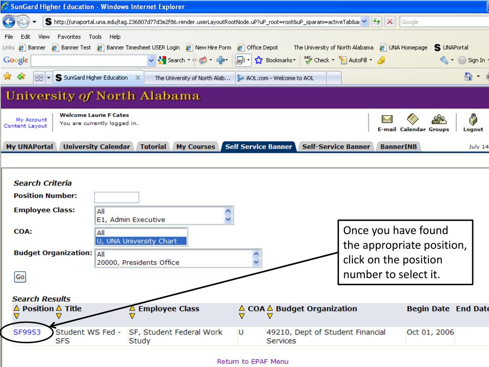Click the browser Forward arrow button

pos(23,22)
